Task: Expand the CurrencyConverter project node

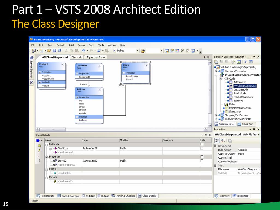Action: point(216,71)
